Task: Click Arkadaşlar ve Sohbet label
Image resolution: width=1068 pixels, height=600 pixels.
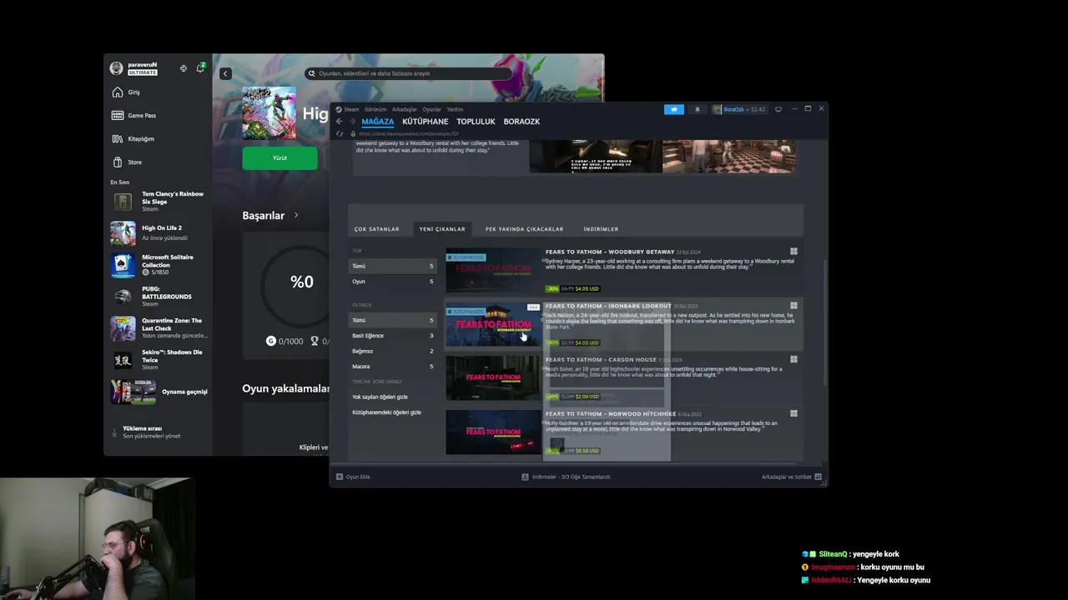Action: pyautogui.click(x=786, y=477)
